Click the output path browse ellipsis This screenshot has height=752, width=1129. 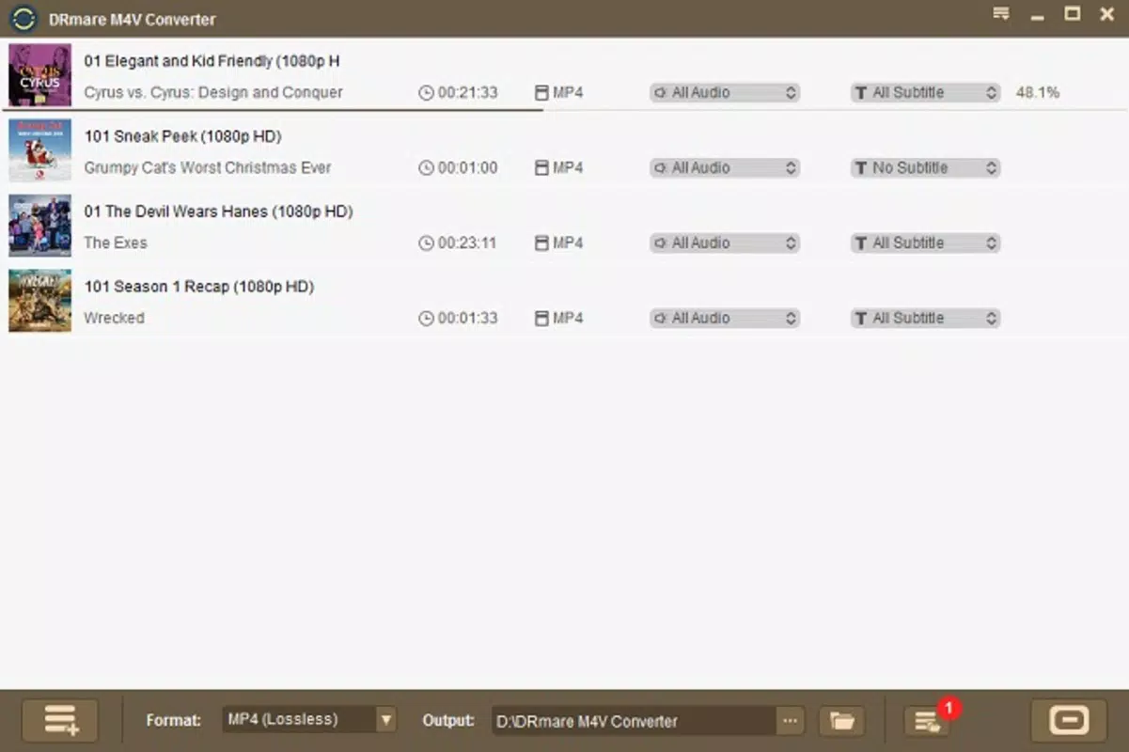(x=790, y=721)
